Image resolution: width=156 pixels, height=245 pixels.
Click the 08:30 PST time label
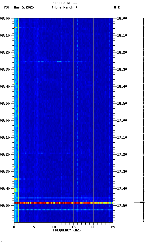coord(5,69)
